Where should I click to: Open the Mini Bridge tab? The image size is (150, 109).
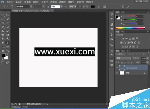[16, 107]
